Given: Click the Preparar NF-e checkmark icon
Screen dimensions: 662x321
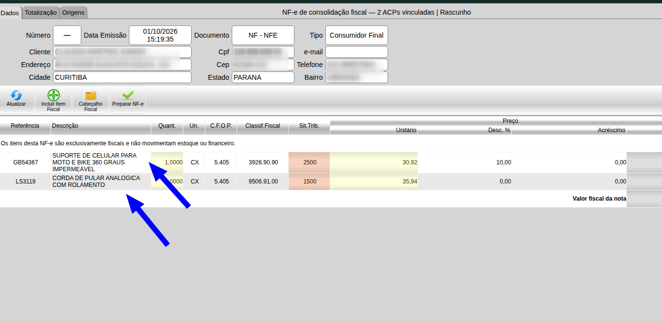Looking at the screenshot, I should [x=128, y=95].
